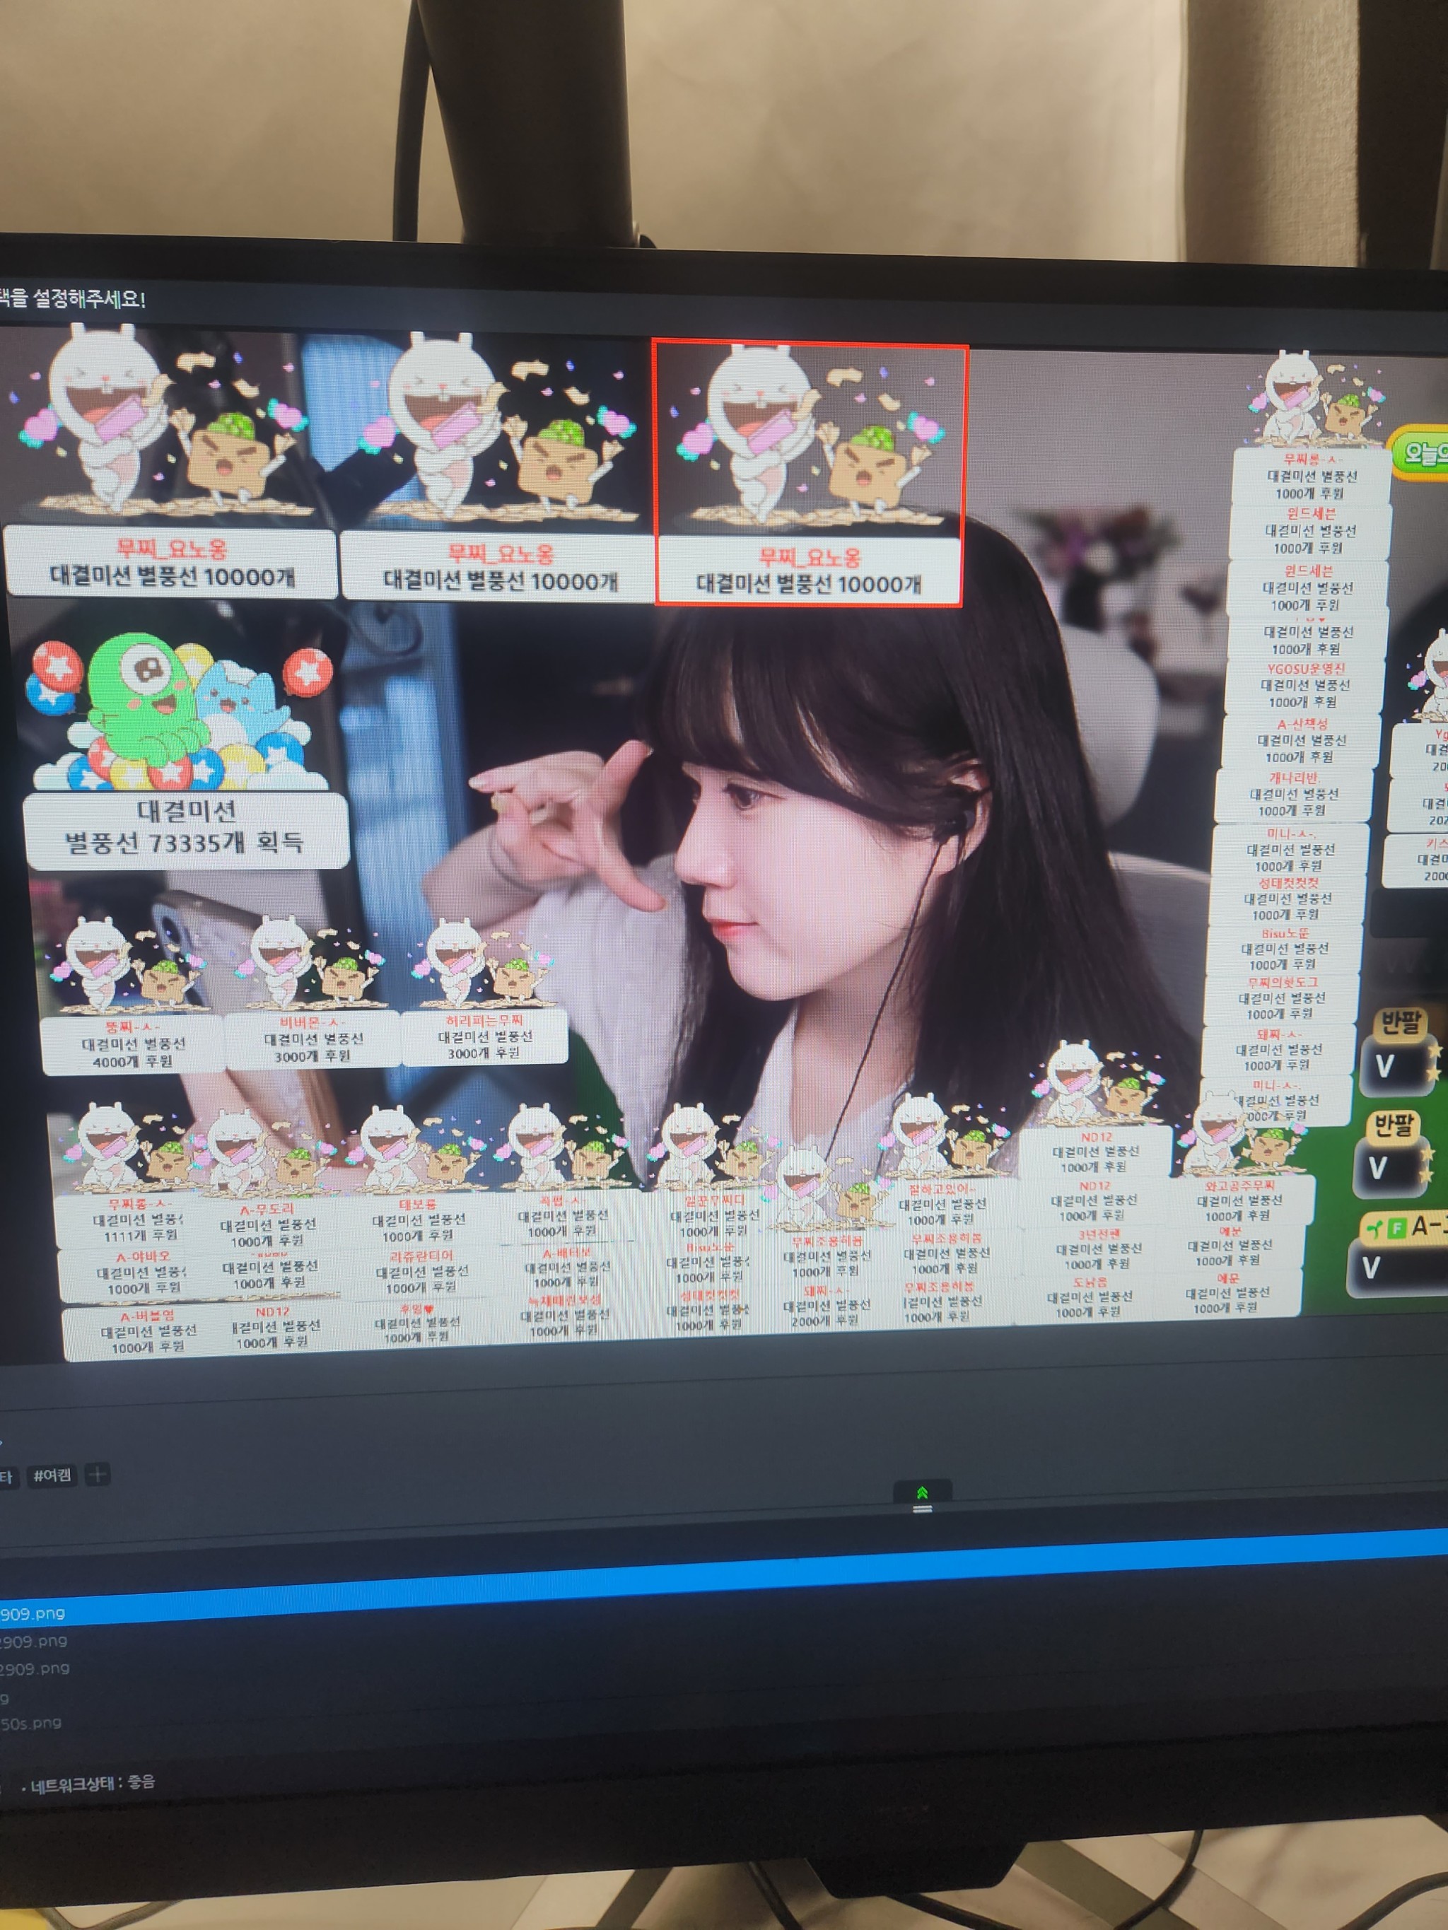
Task: Click the 허리피는무찌 3000개 donation card
Action: (484, 1036)
